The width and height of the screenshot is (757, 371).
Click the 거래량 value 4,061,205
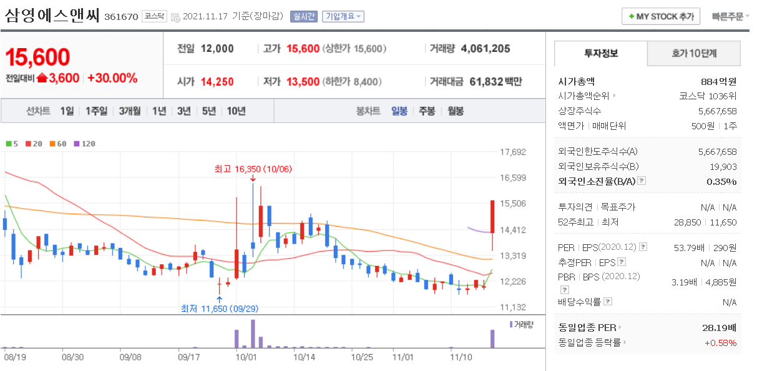(486, 49)
